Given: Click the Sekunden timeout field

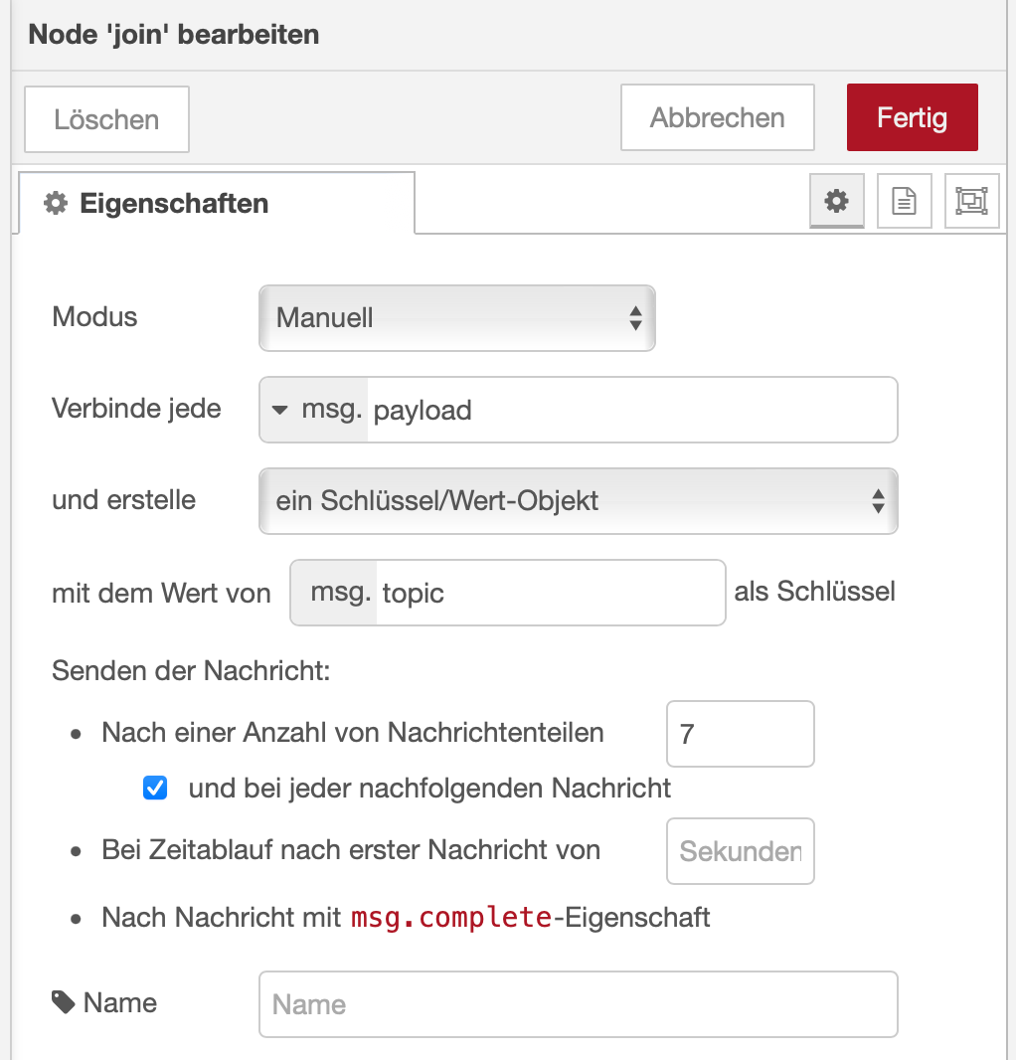Looking at the screenshot, I should (740, 851).
